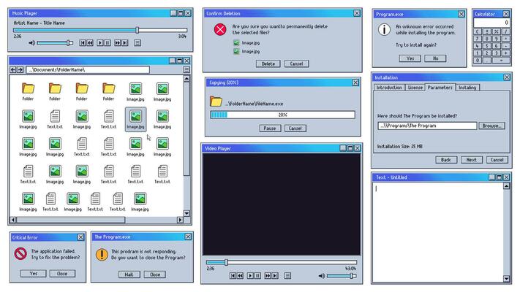
Task: Click Back in Installation window
Action: pyautogui.click(x=445, y=160)
